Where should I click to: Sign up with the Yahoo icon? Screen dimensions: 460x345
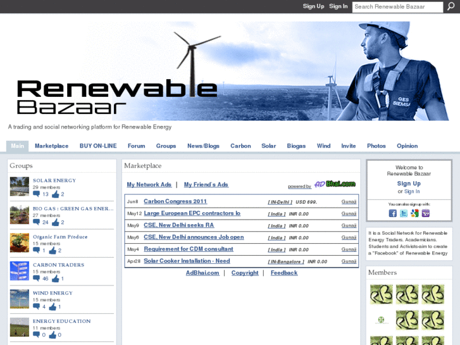click(425, 213)
